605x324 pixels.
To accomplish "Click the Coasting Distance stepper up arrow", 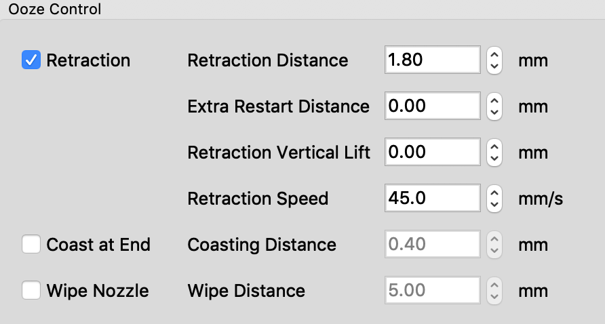I will [494, 239].
